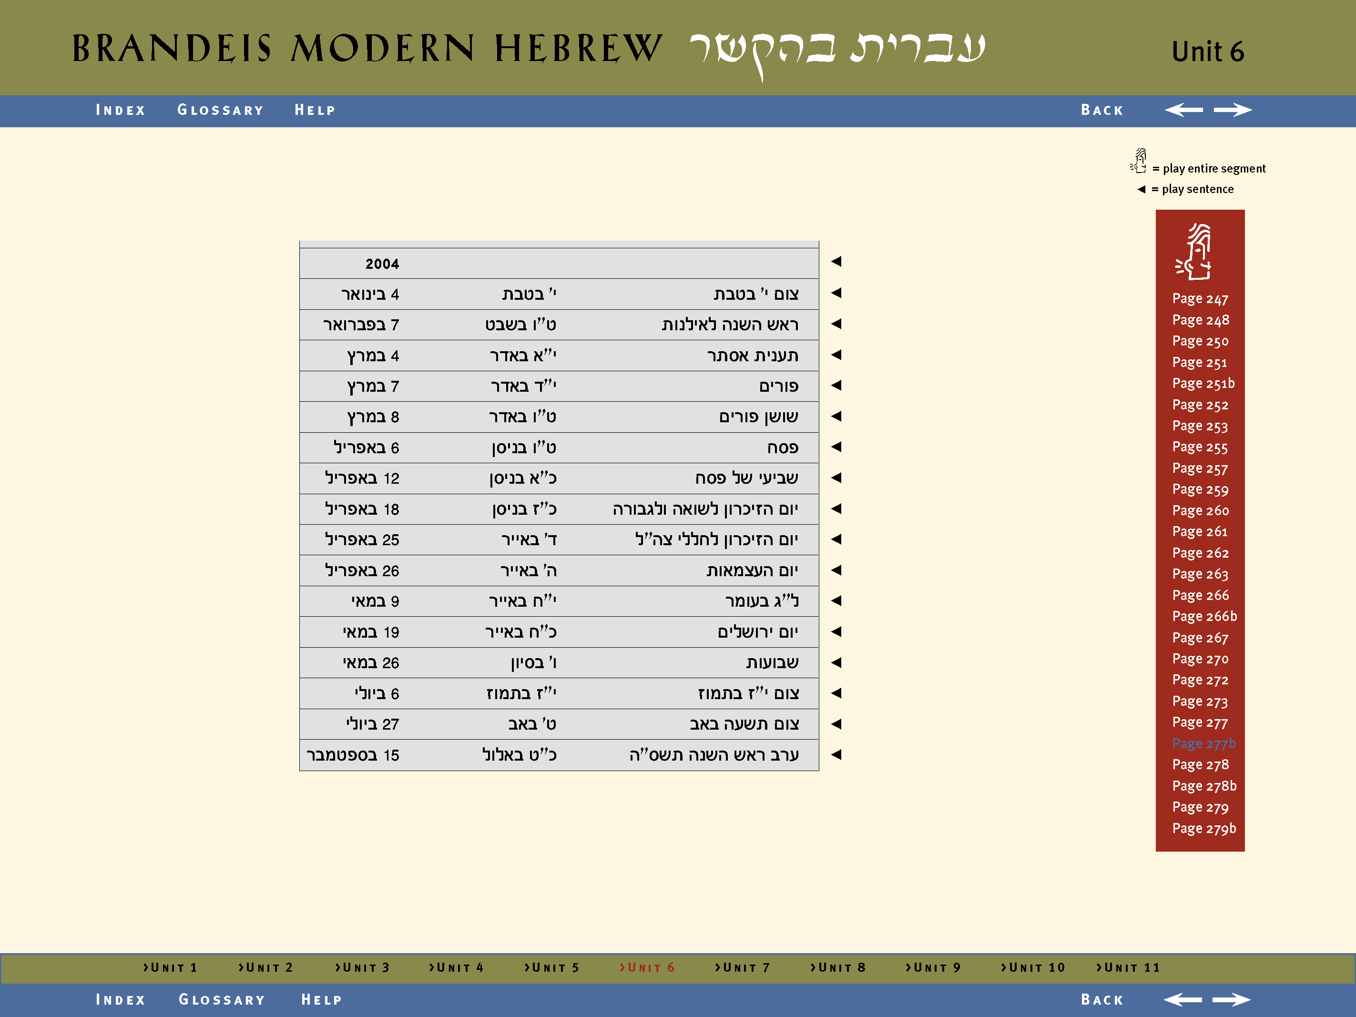Play entire segment via red sidebar face icon
This screenshot has height=1017, width=1356.
click(1193, 252)
